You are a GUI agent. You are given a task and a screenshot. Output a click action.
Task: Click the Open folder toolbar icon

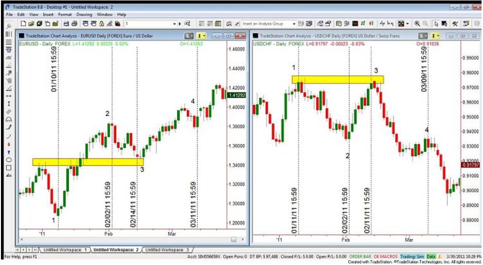coord(31,24)
